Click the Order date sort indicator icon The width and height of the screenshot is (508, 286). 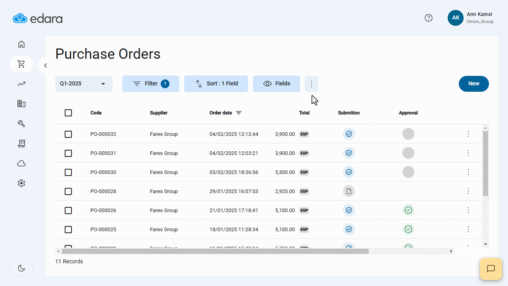coord(239,113)
